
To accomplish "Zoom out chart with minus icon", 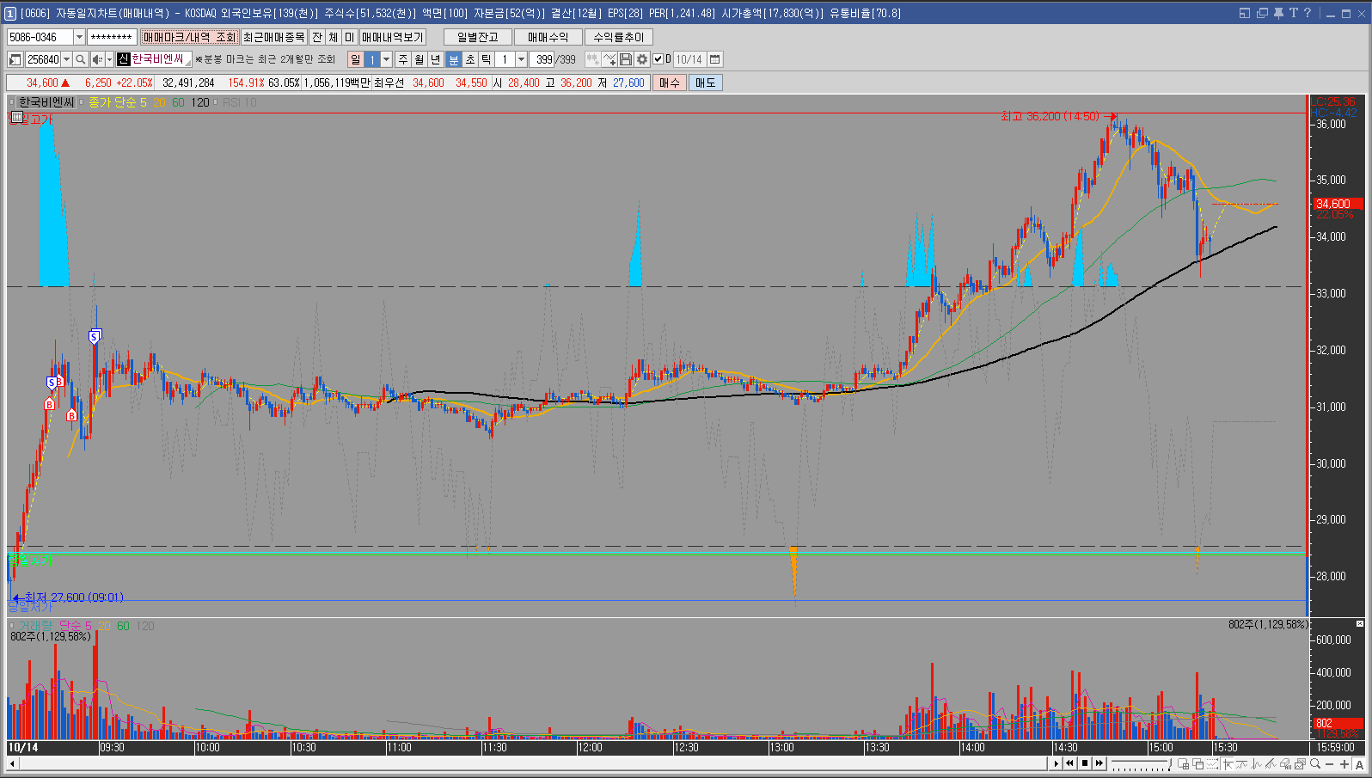I will [1329, 763].
